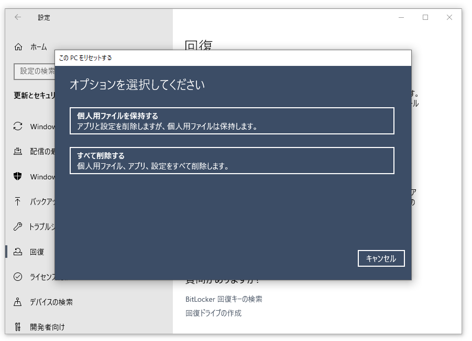
Task: Close the Settings window
Action: [x=449, y=17]
